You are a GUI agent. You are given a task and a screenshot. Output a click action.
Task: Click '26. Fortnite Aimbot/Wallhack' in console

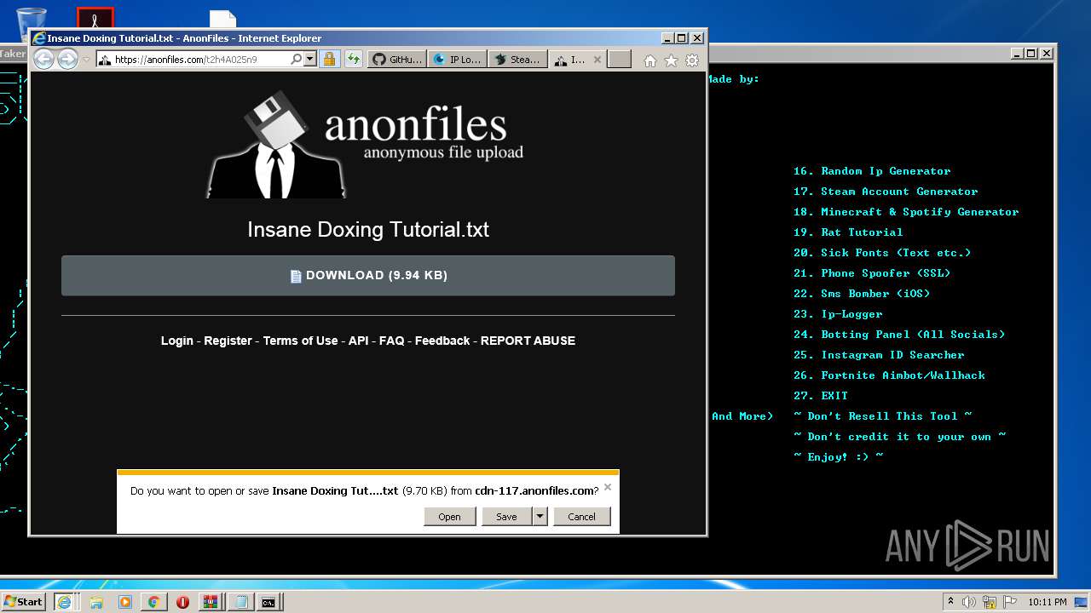pyautogui.click(x=889, y=375)
